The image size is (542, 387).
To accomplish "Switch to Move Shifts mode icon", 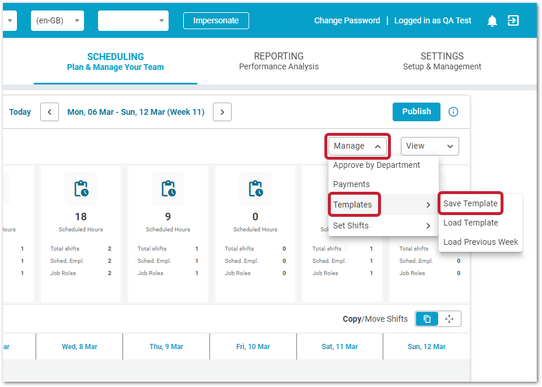I will point(449,319).
